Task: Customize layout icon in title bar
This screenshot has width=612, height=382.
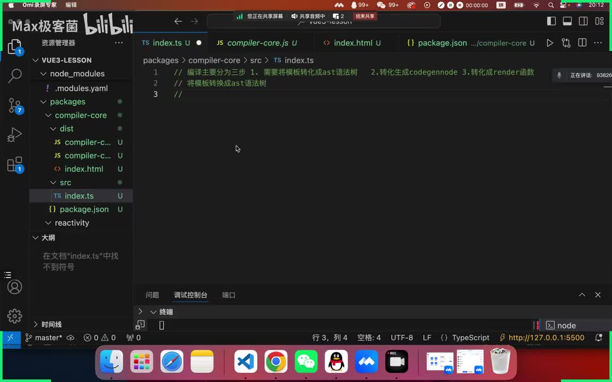Action: [x=599, y=21]
